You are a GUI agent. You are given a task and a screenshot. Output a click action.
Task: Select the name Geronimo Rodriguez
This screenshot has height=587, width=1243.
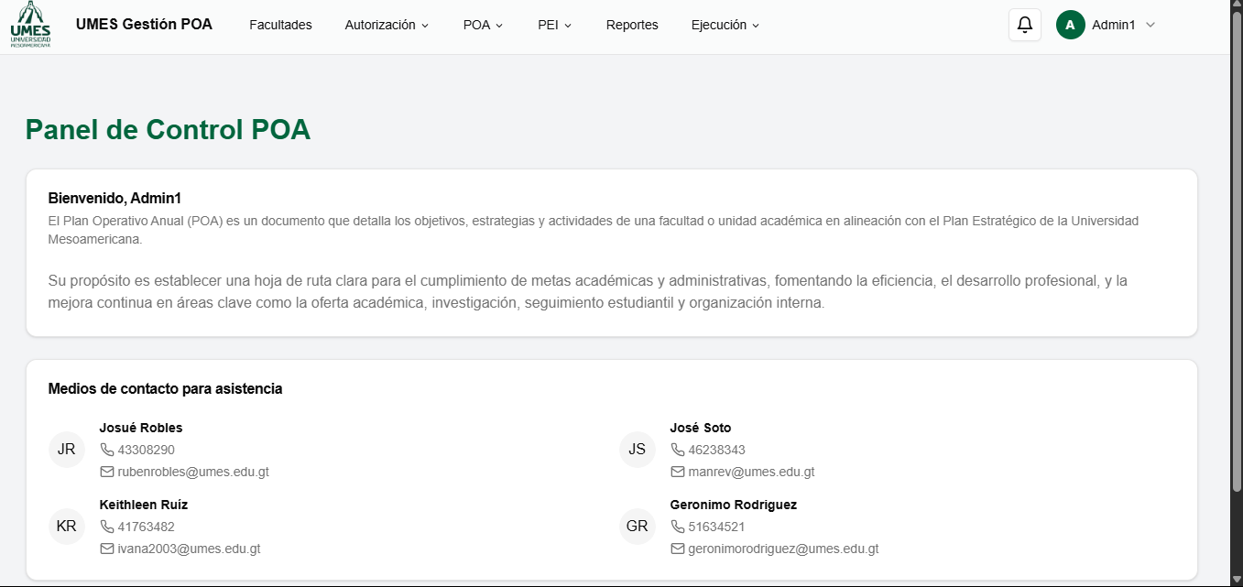coord(734,505)
